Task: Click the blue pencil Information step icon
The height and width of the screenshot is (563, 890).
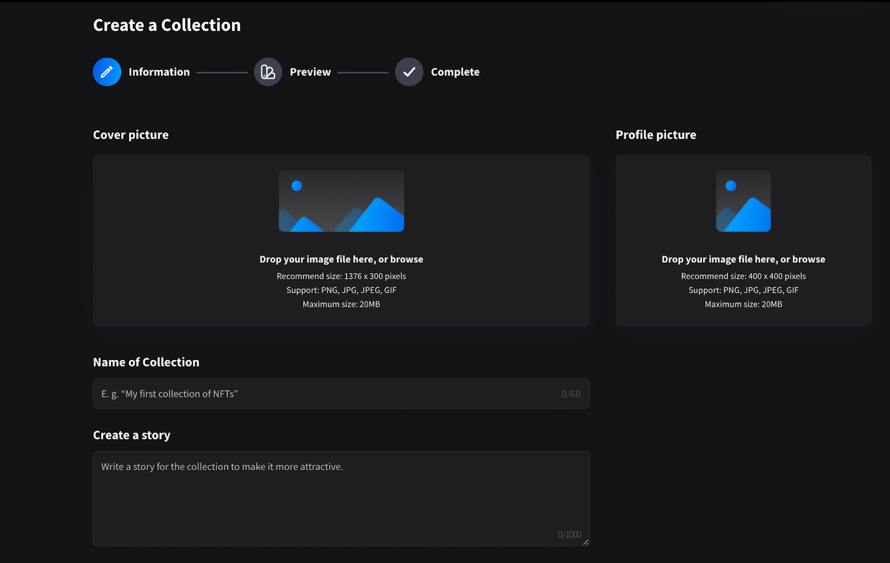Action: click(107, 72)
